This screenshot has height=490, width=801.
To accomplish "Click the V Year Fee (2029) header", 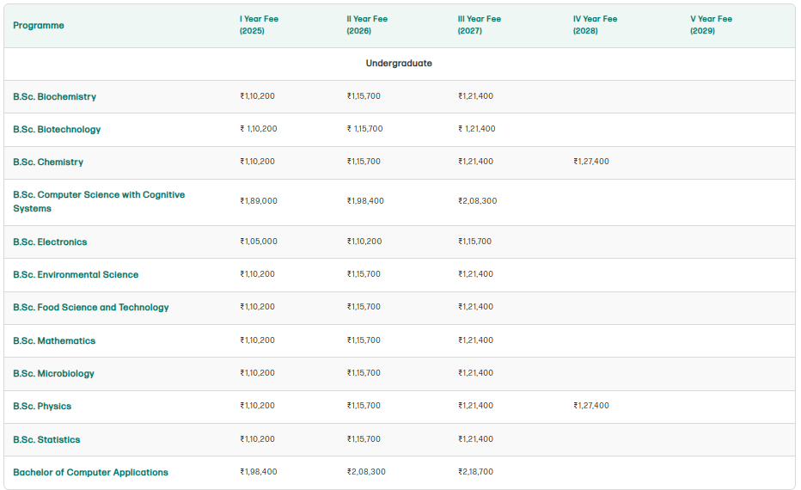I will (x=711, y=25).
